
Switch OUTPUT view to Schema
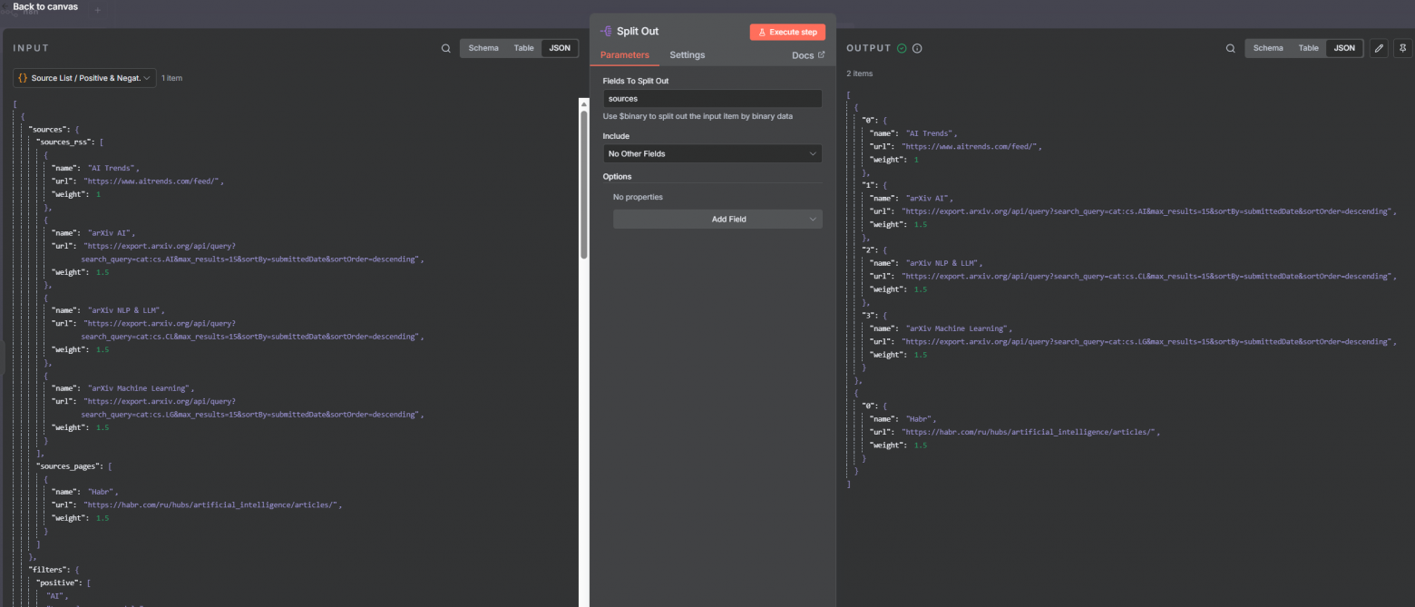point(1268,48)
